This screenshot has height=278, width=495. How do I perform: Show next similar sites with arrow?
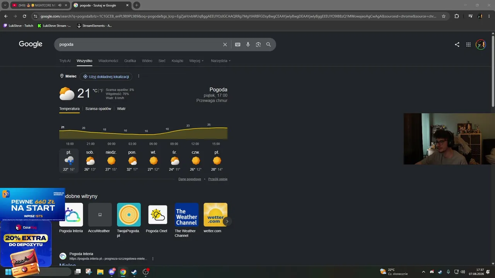[x=227, y=221]
